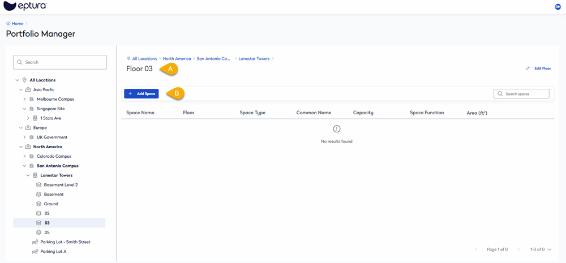Click the Space Function column header
Image resolution: width=566 pixels, height=263 pixels.
point(427,113)
